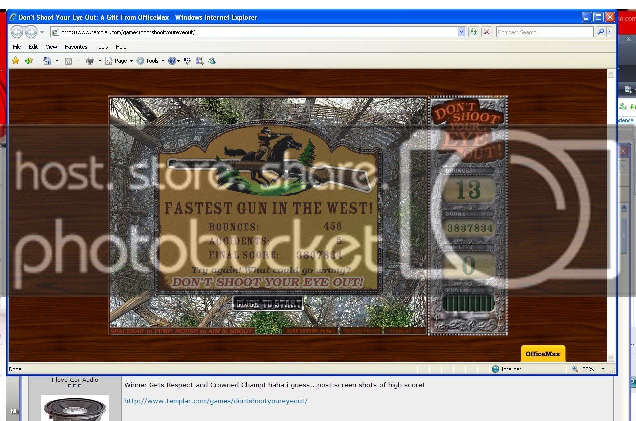Click the Bounces counter showing 13
This screenshot has height=421, width=636.
[468, 190]
